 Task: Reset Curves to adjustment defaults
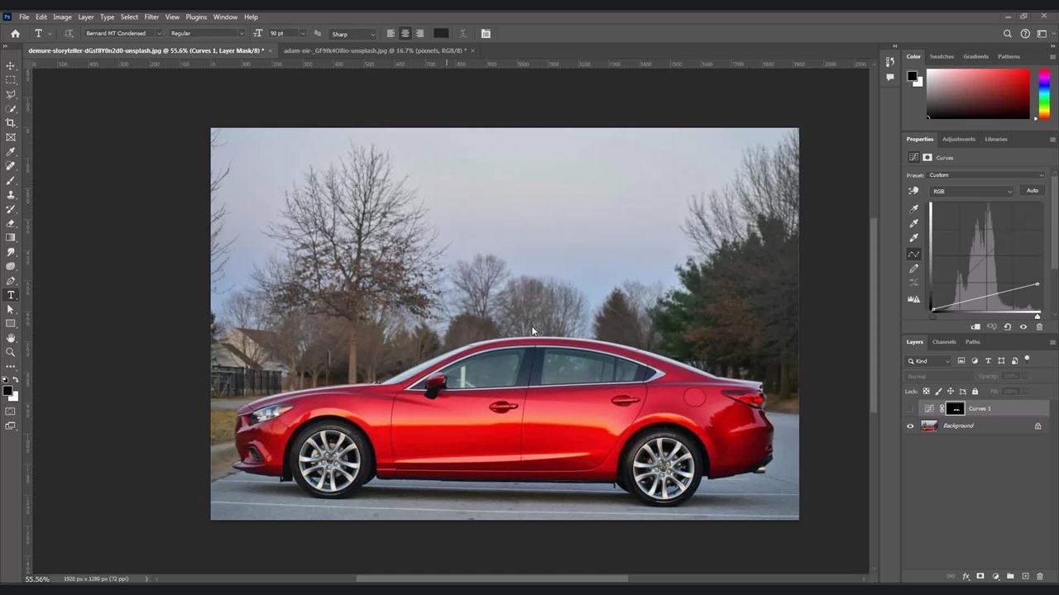click(1007, 327)
